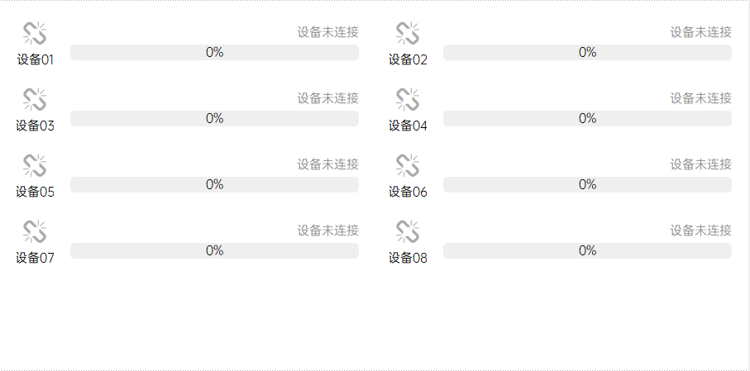The width and height of the screenshot is (750, 371).
Task: Click the unlinked chain icon for 设备05
Action: click(35, 166)
